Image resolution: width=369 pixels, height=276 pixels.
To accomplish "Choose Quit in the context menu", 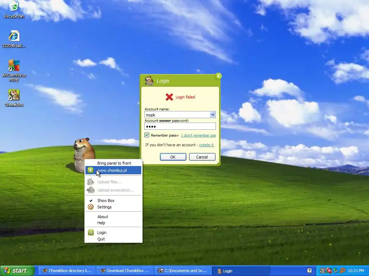I will coord(114,239).
